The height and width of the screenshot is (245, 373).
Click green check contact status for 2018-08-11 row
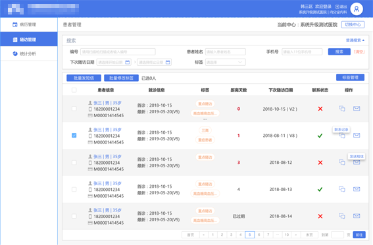[x=320, y=136]
